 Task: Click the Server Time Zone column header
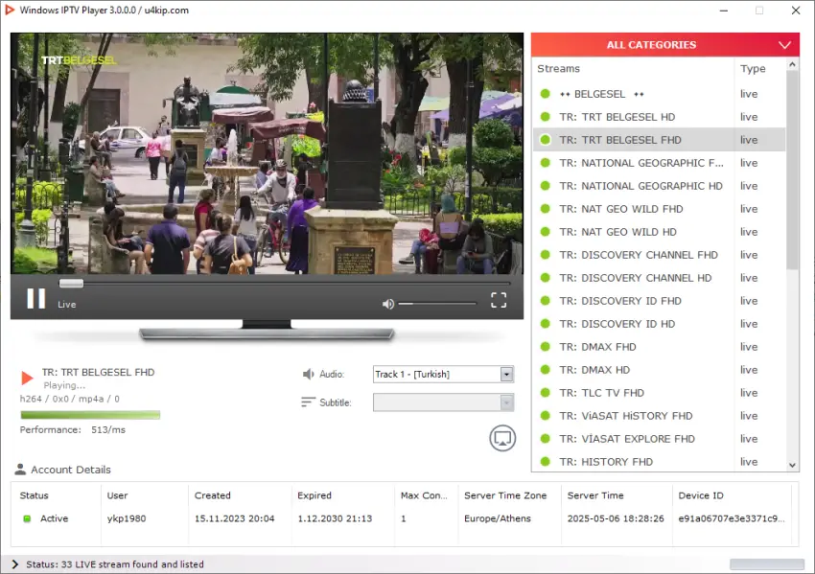[509, 495]
